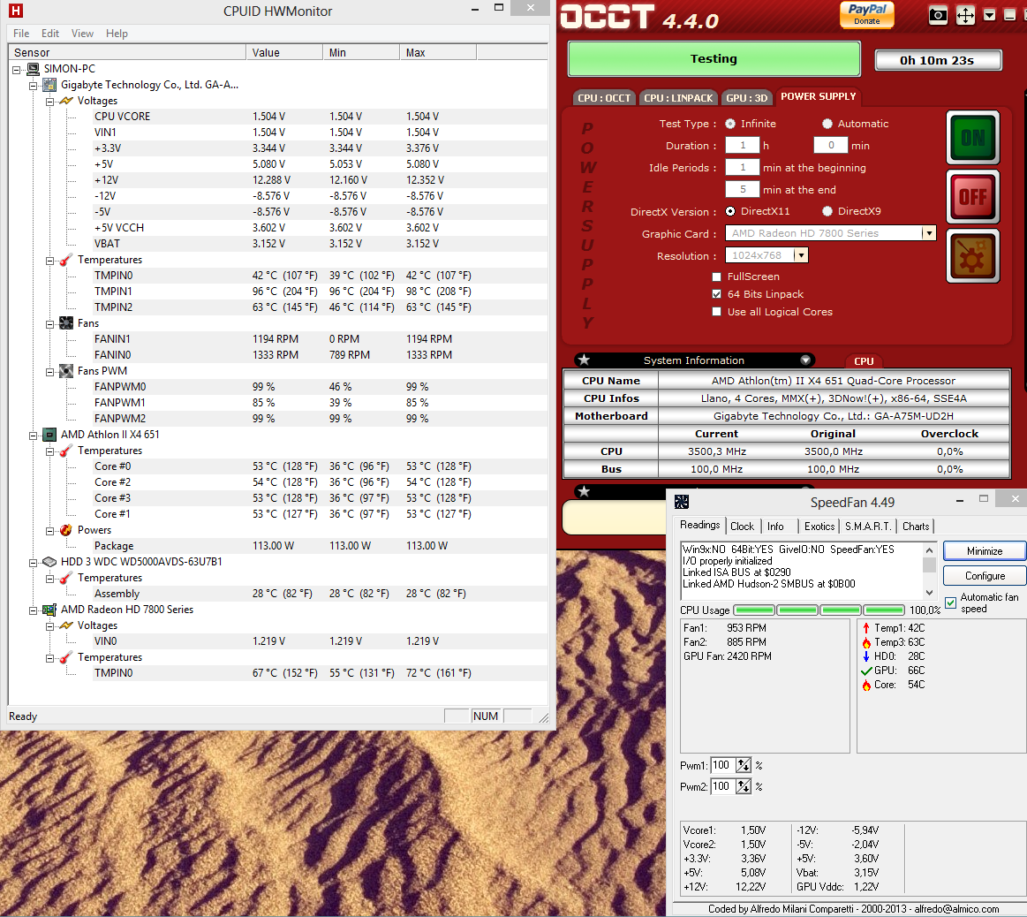This screenshot has width=1027, height=917.
Task: Collapse the Voltages node under Gigabyte motherboard
Action: [50, 101]
